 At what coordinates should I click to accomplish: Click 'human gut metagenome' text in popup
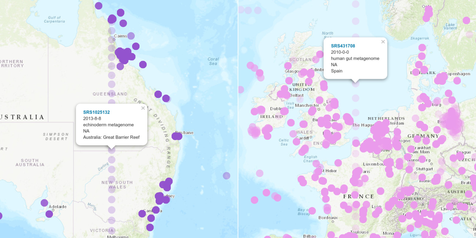(355, 58)
